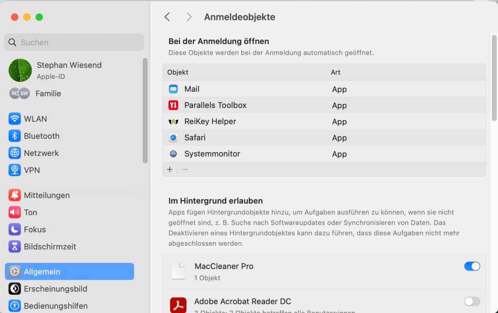Click the Adobe Acrobat Reader DC label
The image size is (498, 313).
243,301
